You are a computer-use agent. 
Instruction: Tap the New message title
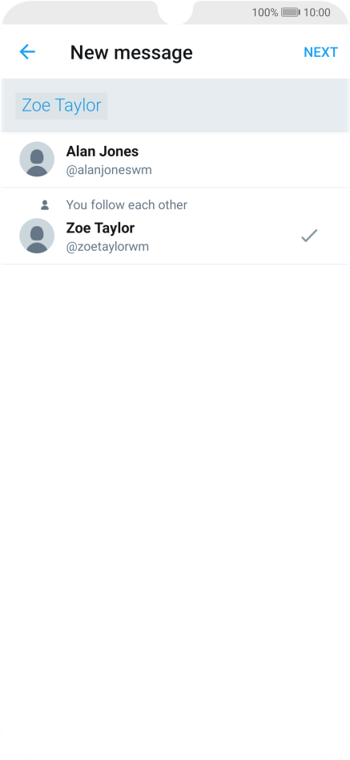[x=131, y=52]
